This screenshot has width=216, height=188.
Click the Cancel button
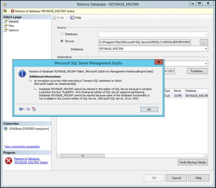click(177, 178)
